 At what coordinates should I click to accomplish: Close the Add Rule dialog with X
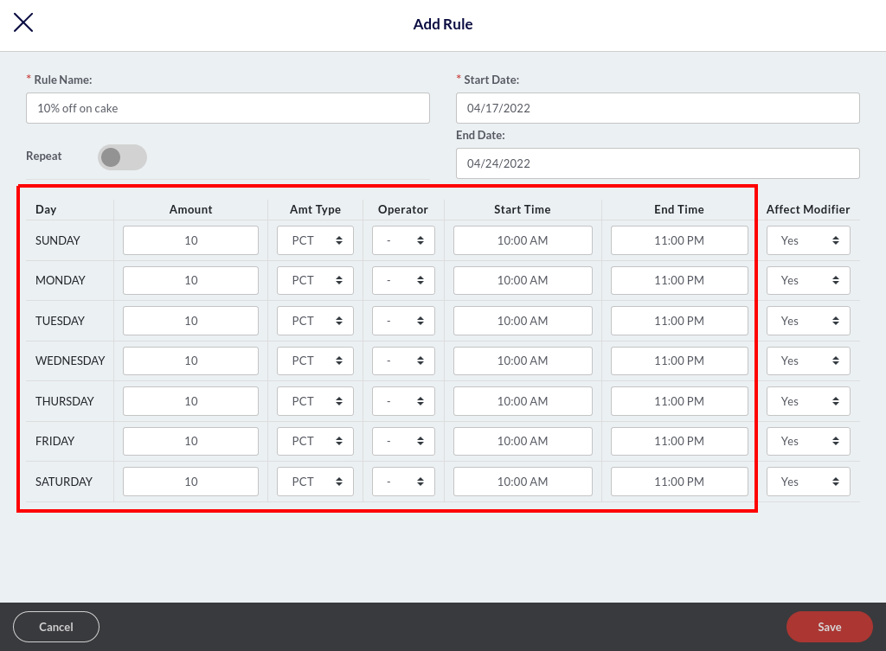[23, 23]
